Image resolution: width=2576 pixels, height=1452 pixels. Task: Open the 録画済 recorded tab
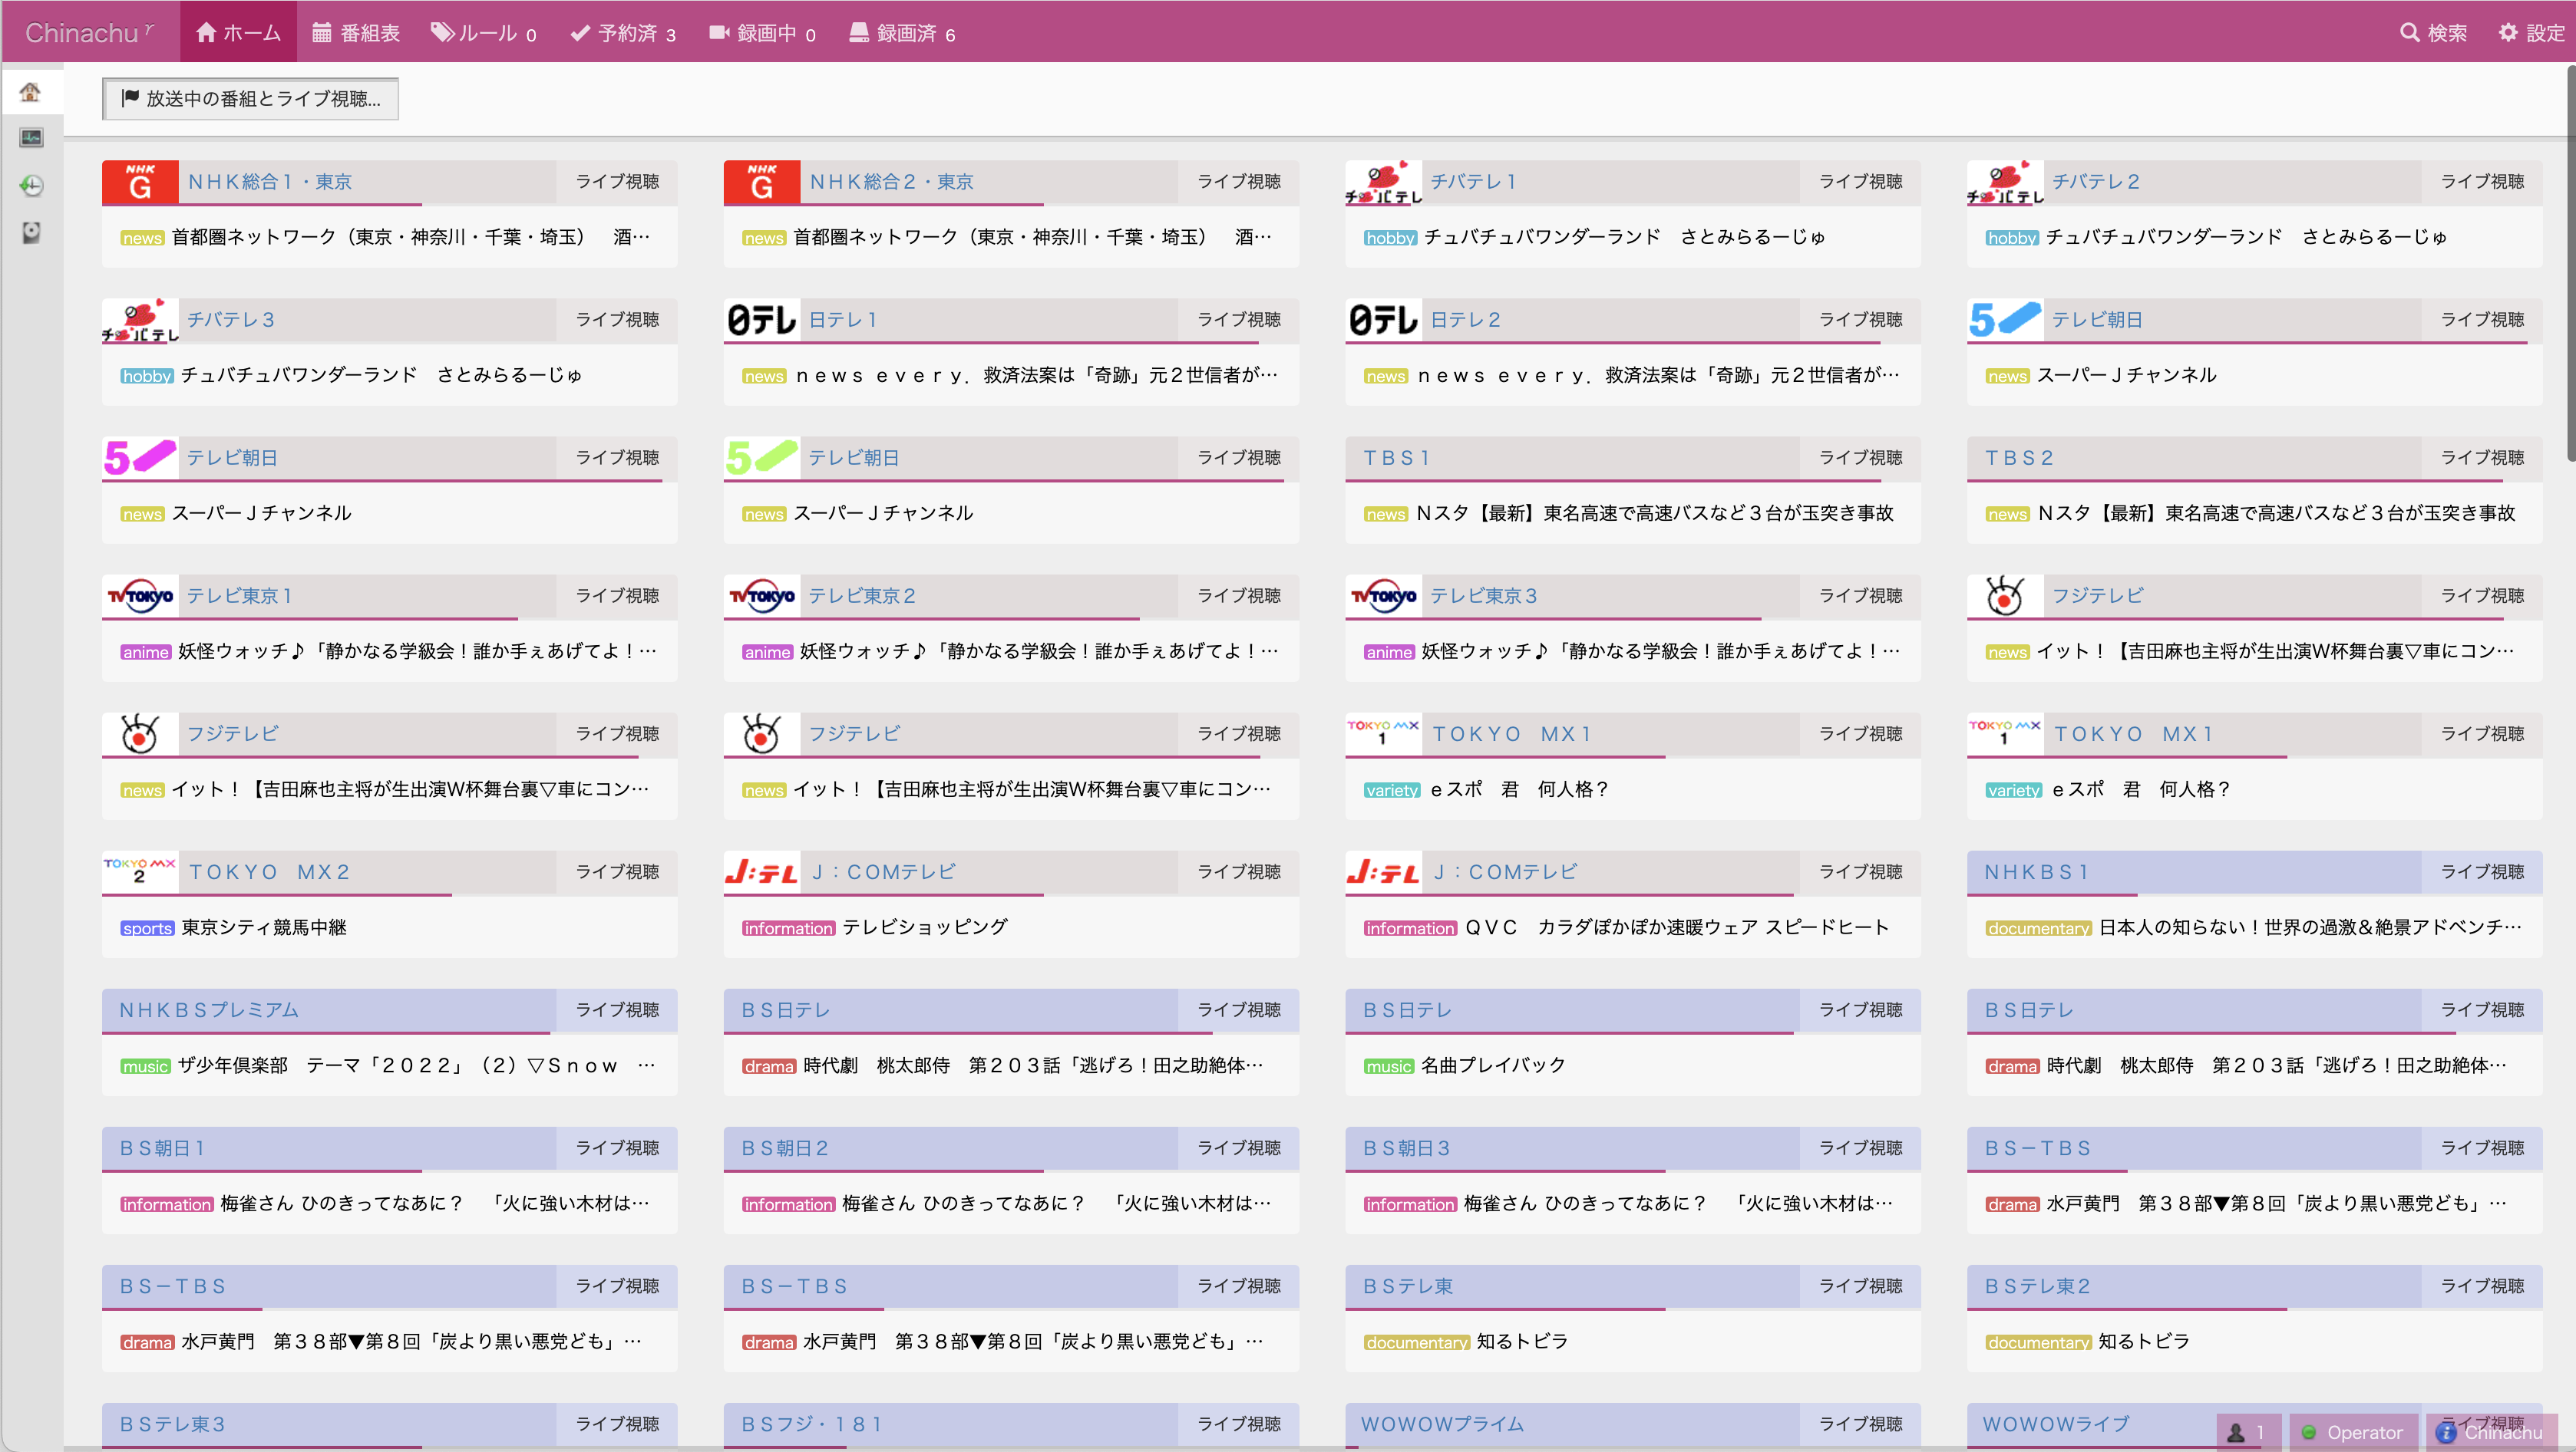902,33
